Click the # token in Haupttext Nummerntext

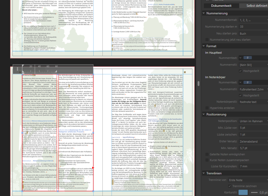tap(247, 58)
